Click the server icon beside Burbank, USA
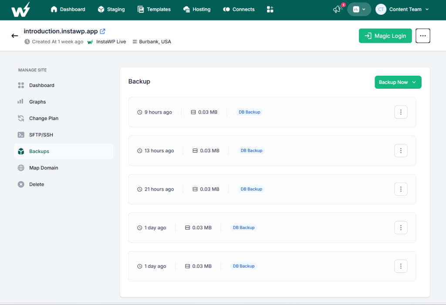 click(135, 41)
